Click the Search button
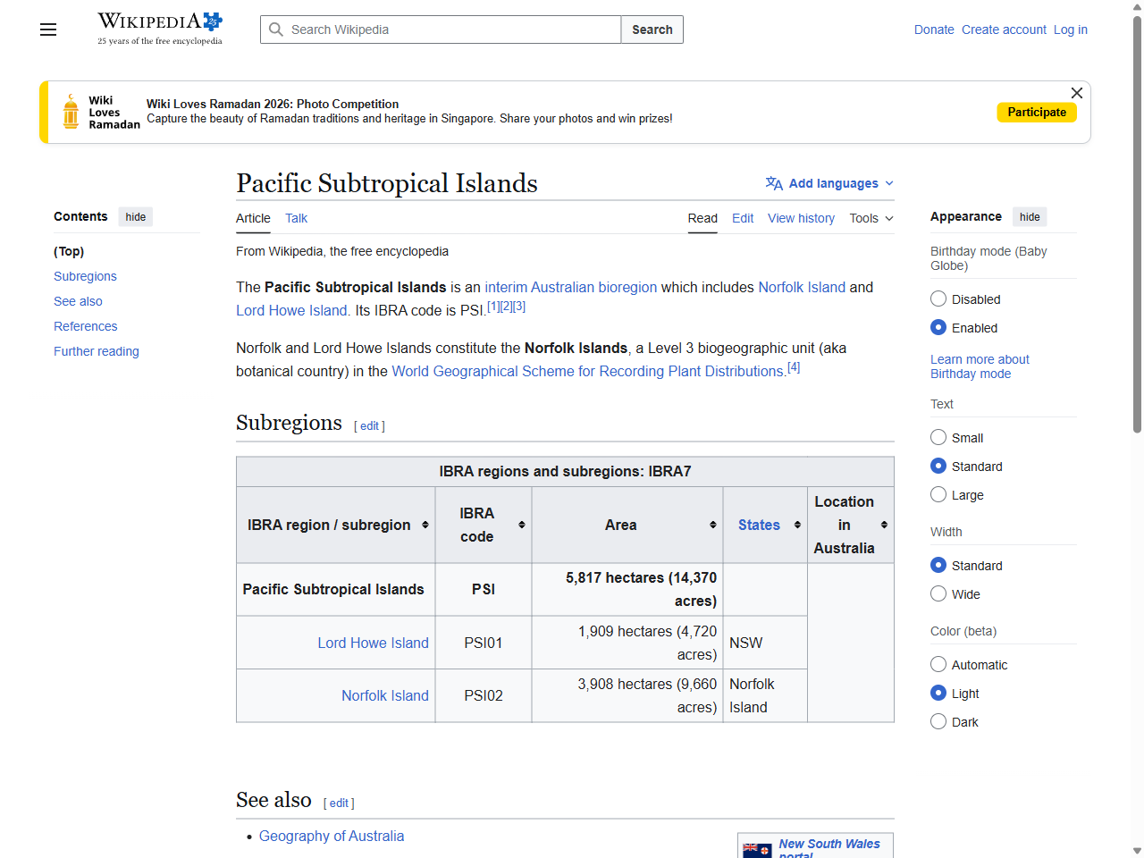 coord(652,29)
